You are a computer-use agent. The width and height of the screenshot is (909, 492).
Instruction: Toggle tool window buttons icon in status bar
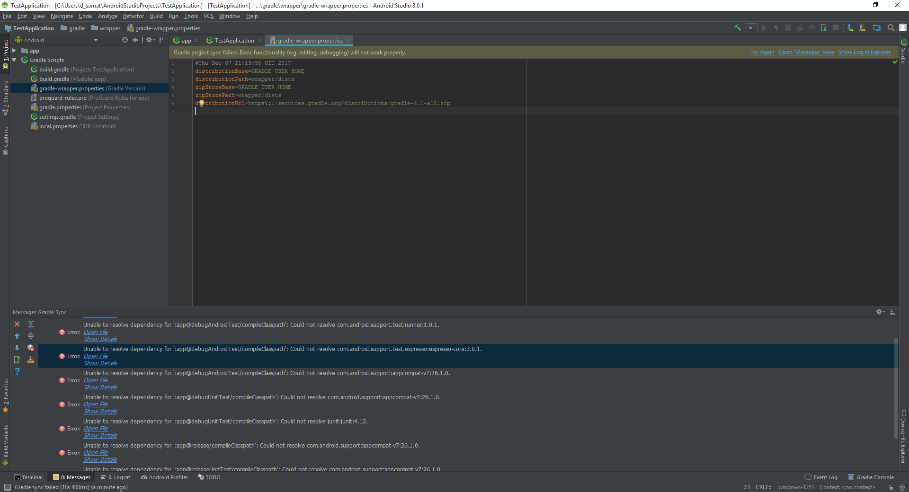(7, 487)
